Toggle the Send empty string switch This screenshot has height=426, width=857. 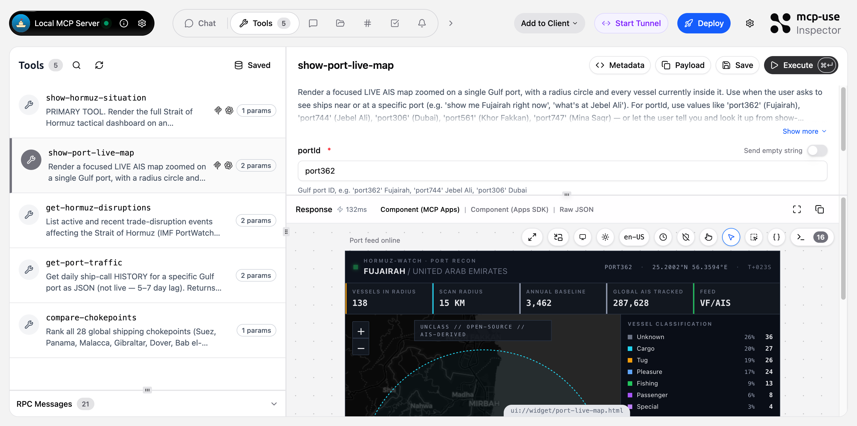click(x=817, y=151)
